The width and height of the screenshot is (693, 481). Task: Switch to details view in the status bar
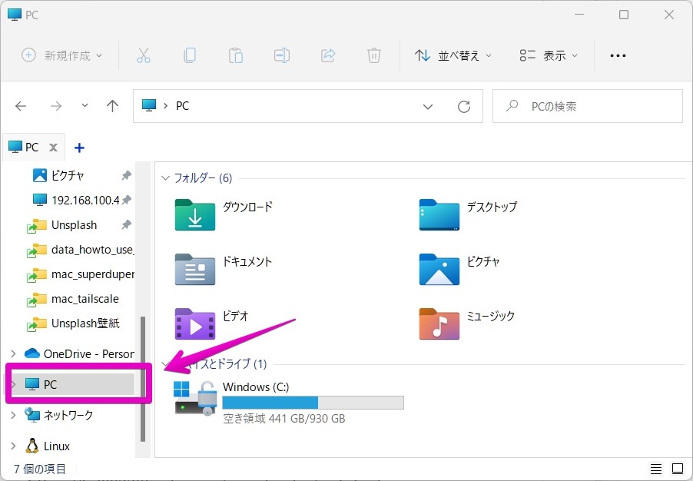pyautogui.click(x=655, y=468)
